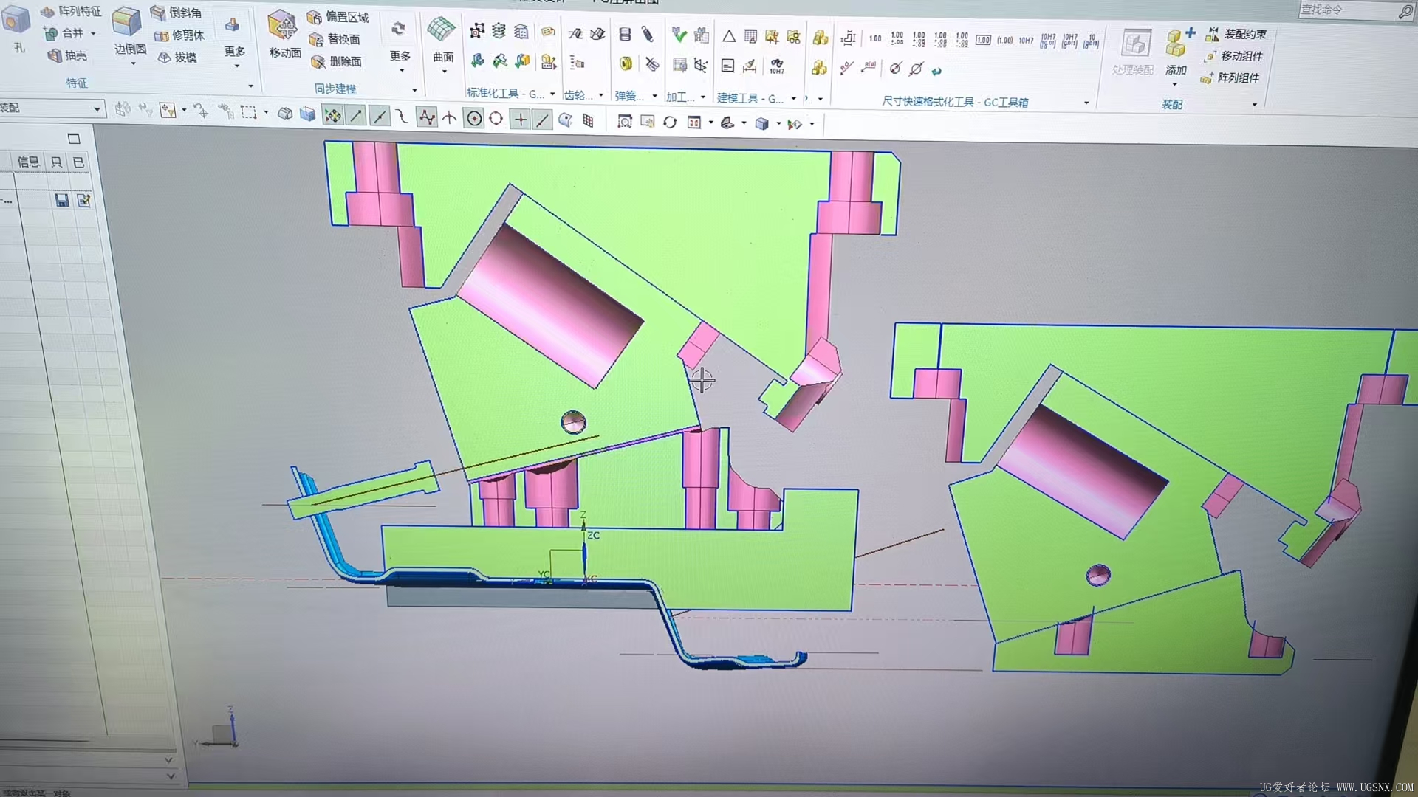Click the Delete Face (删除面) button
Image resolution: width=1418 pixels, height=797 pixels.
337,61
